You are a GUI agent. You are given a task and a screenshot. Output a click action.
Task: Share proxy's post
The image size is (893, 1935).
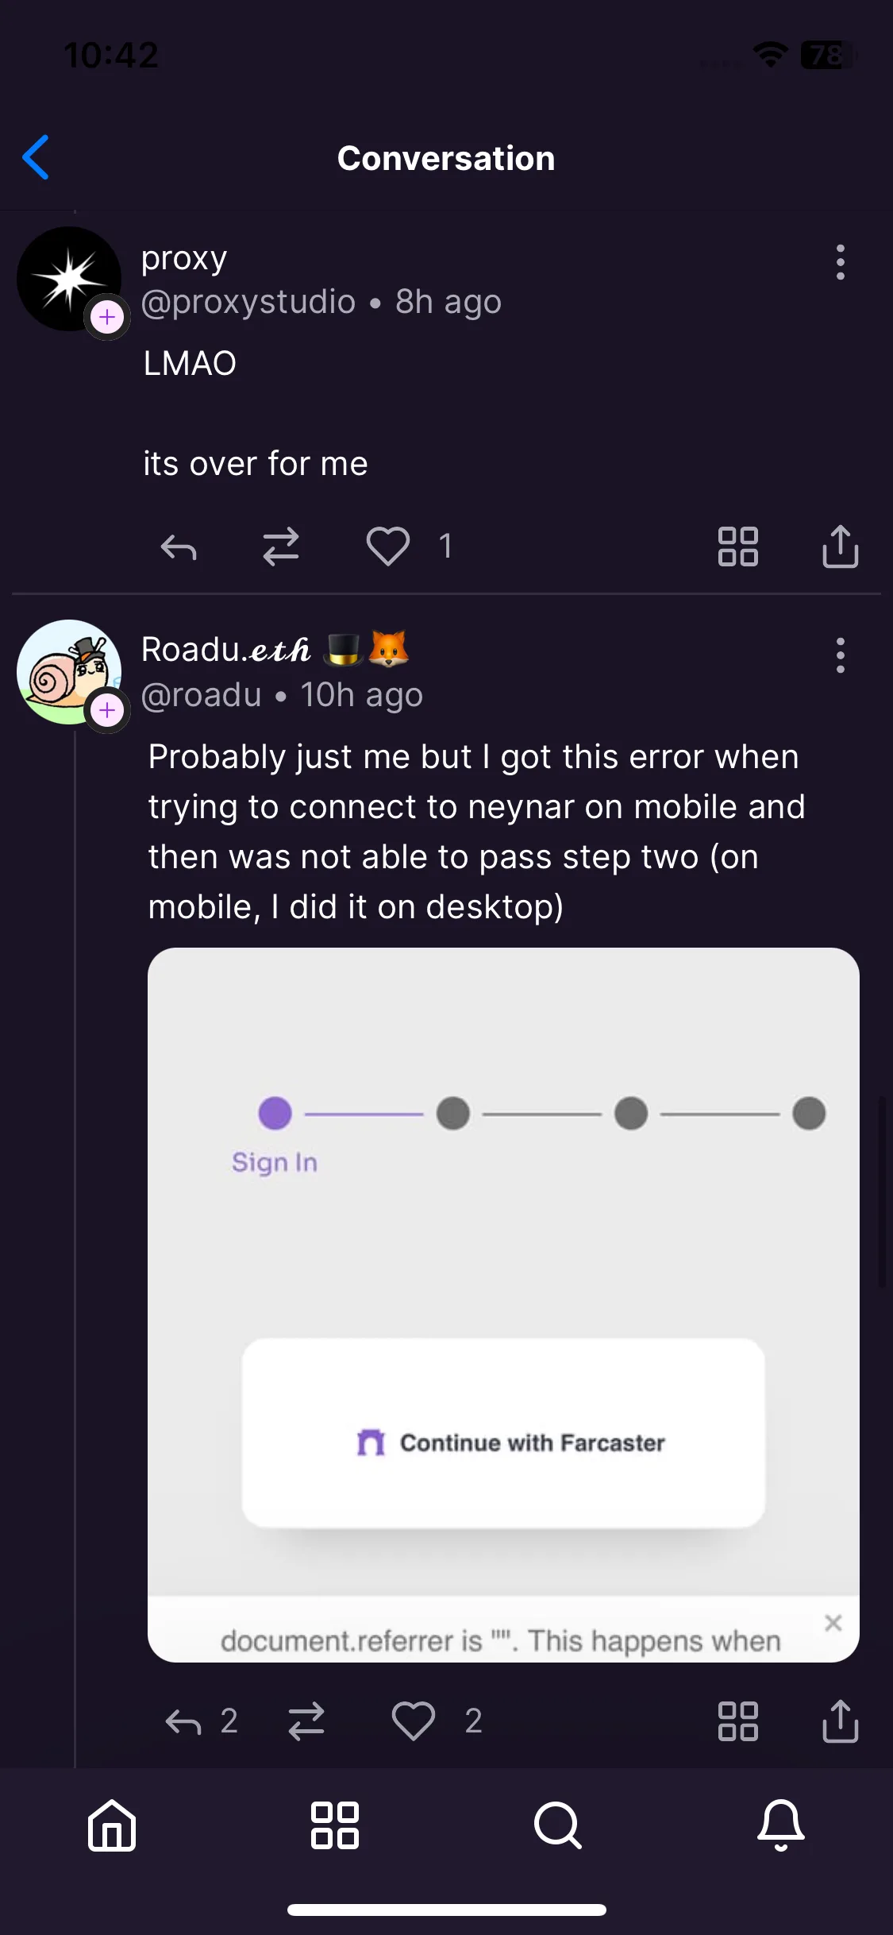coord(841,546)
